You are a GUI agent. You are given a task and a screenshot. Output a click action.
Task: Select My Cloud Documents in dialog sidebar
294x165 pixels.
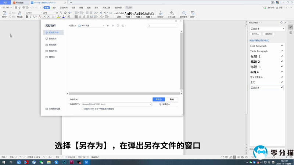click(53, 33)
